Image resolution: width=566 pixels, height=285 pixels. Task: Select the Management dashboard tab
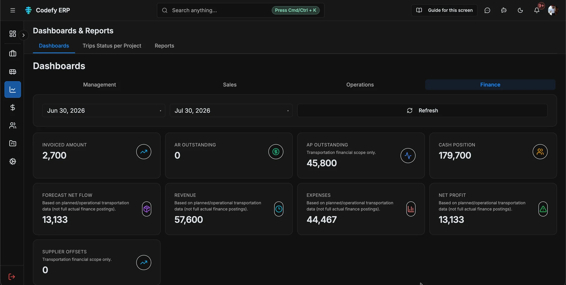tap(99, 85)
